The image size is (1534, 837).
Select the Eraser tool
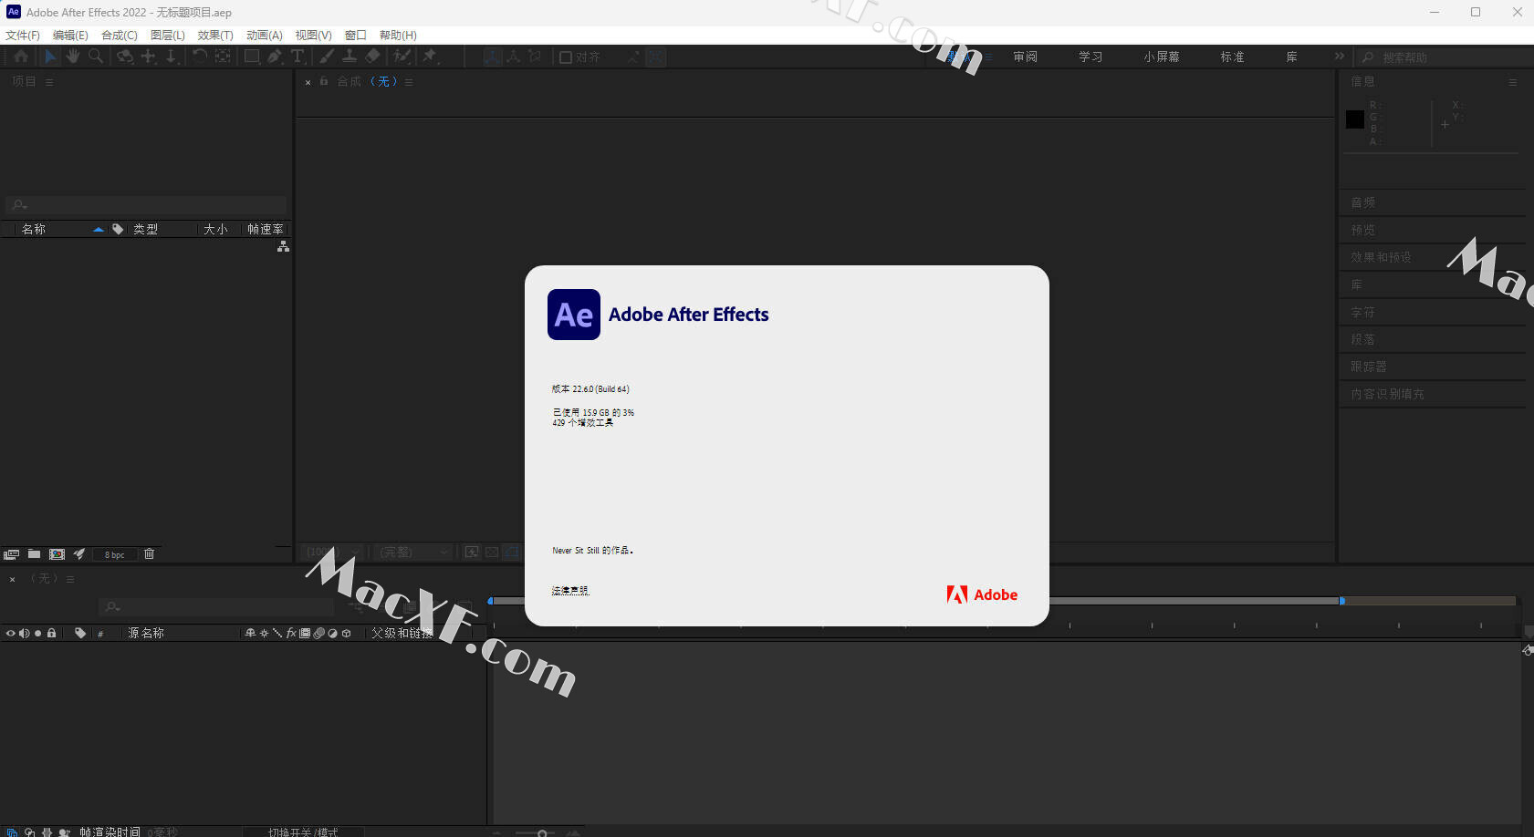point(372,57)
